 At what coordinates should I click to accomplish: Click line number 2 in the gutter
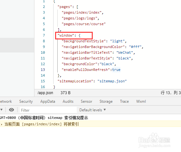(44, 7)
